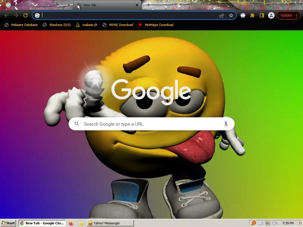Screen dimensions: 303x227
Task: Start voice search with the microphone
Action: [226, 124]
